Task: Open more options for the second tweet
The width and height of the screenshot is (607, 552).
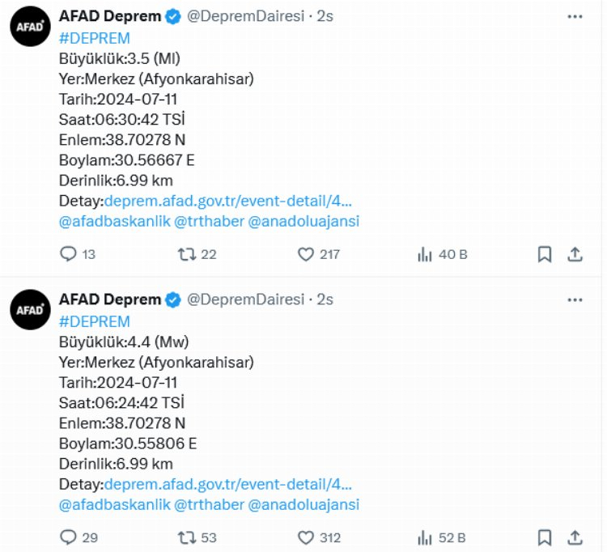Action: pos(575,299)
